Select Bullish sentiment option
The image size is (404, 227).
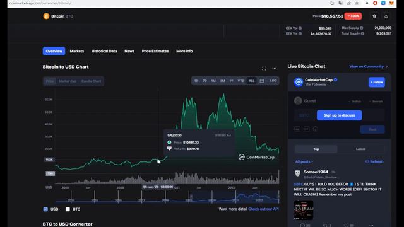355,101
